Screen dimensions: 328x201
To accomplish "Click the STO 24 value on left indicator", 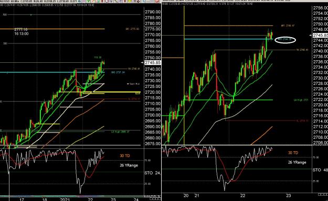I will (x=153, y=173).
